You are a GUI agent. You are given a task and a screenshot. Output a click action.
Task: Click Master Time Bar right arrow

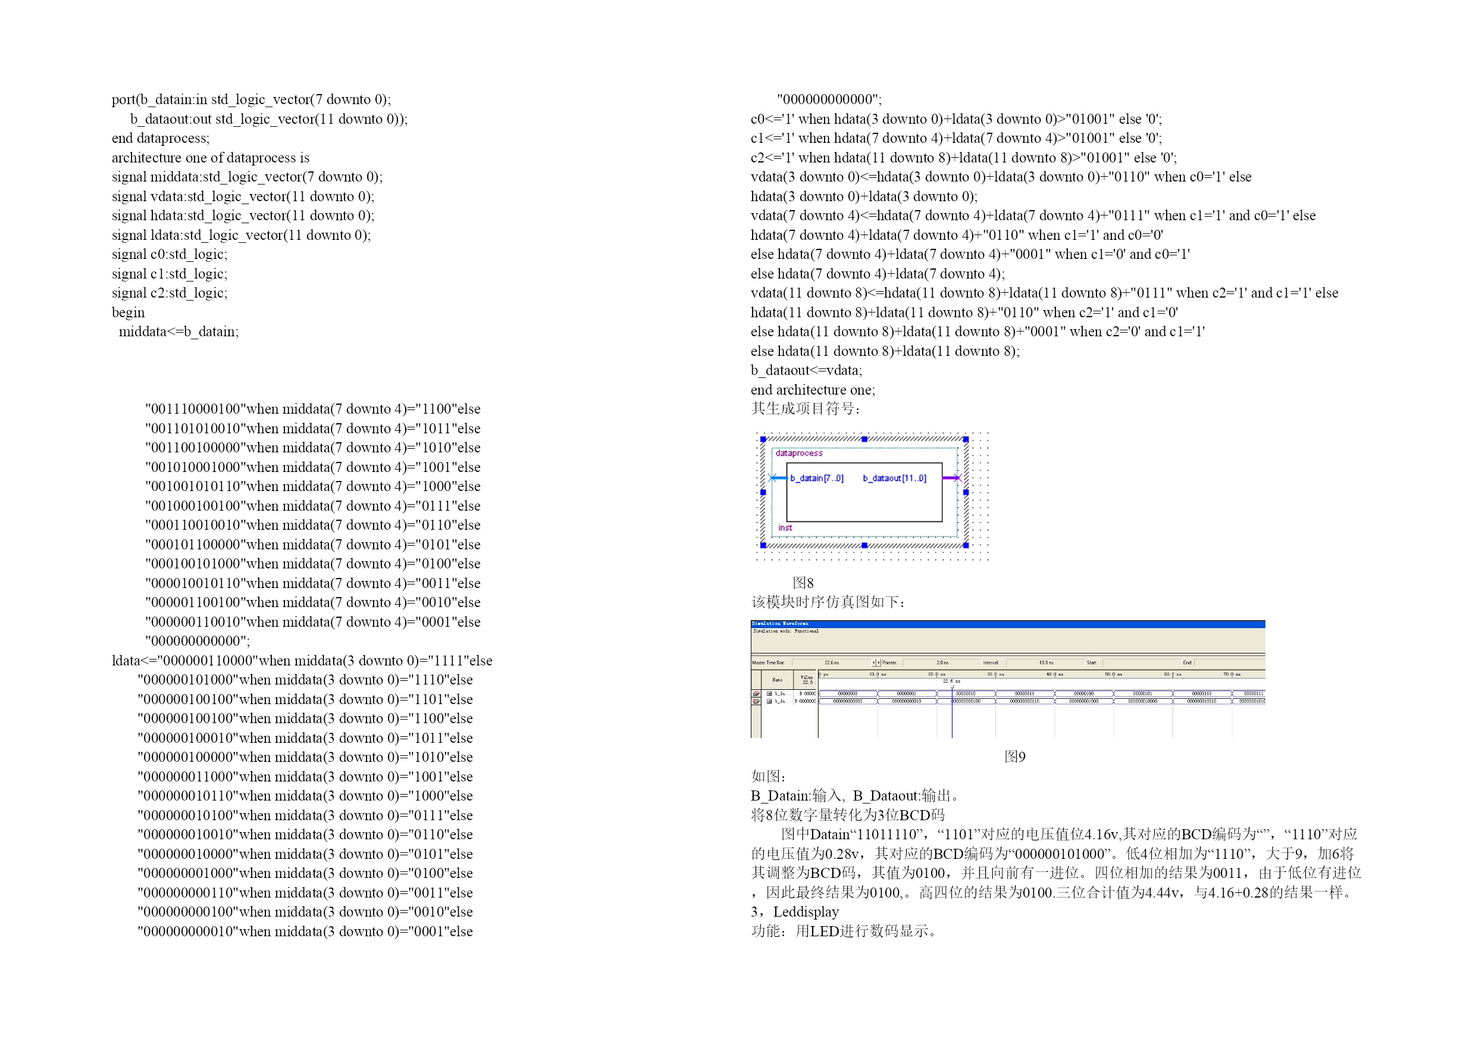click(x=879, y=662)
